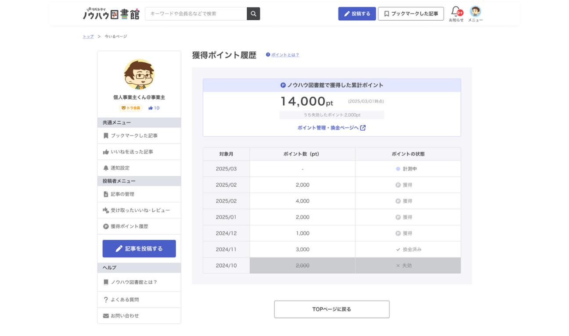Open the user avatar menu icon

point(475,11)
